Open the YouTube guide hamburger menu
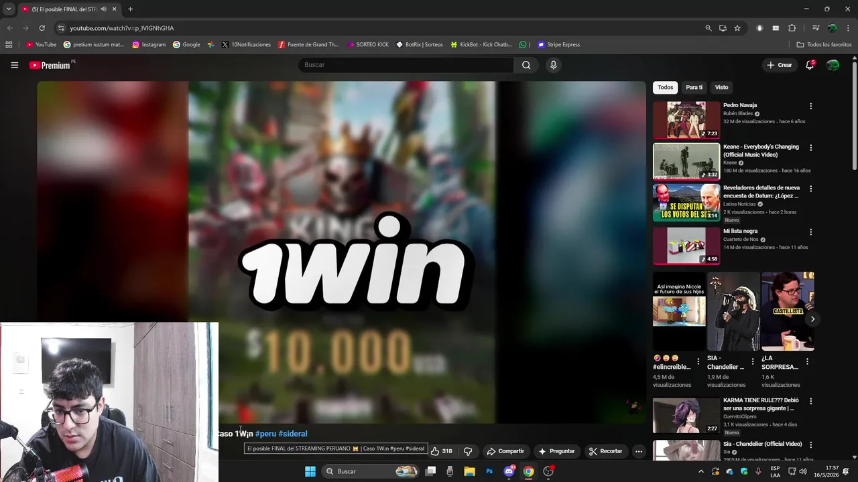This screenshot has width=858, height=482. 14,65
